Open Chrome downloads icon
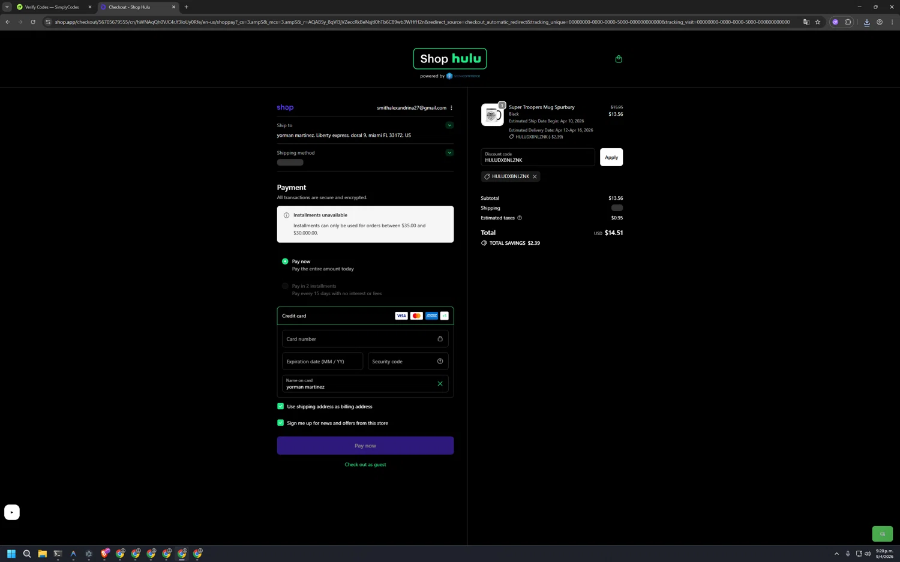900x562 pixels. coord(867,22)
